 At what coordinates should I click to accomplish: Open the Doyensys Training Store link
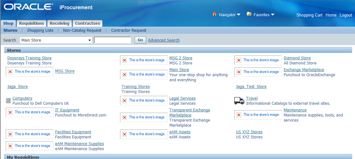click(x=29, y=58)
